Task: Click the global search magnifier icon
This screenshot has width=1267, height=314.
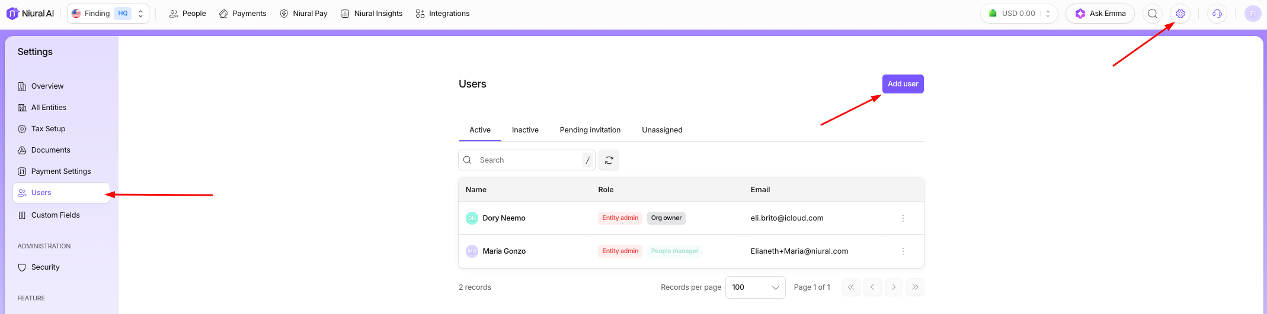Action: coord(1153,13)
